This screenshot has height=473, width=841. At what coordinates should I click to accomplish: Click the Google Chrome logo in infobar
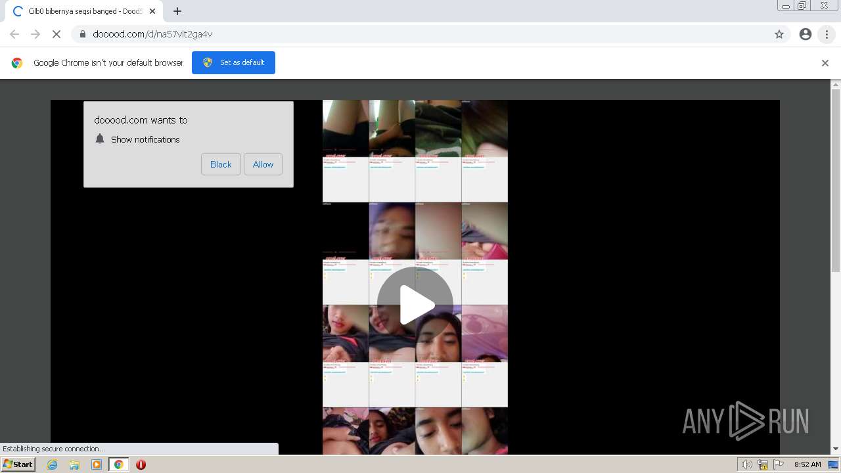point(17,63)
